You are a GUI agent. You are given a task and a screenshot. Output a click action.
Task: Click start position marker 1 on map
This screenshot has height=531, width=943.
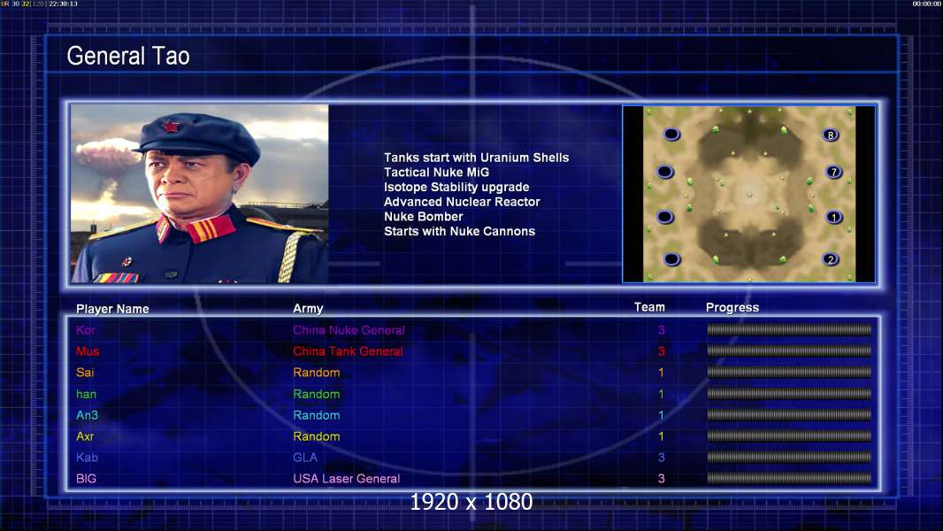(833, 217)
